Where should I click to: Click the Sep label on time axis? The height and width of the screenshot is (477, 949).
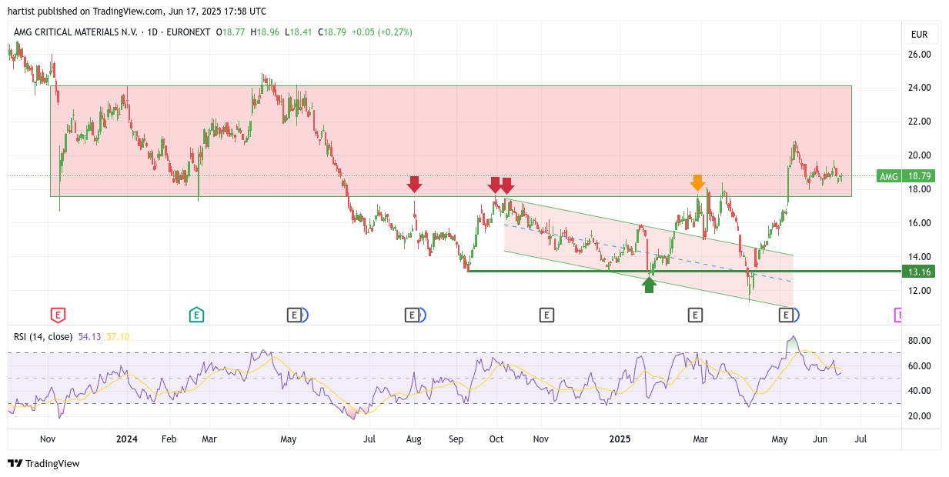[456, 439]
